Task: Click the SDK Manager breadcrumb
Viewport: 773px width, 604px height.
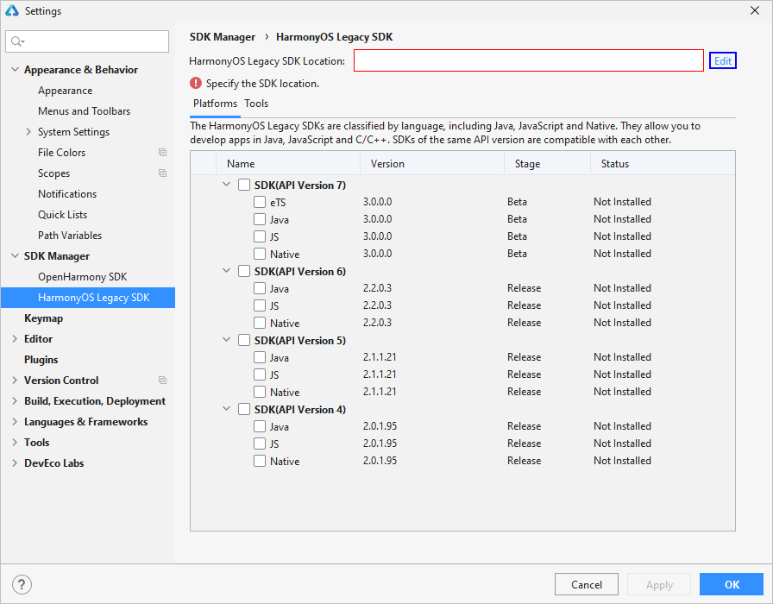Action: [x=223, y=37]
